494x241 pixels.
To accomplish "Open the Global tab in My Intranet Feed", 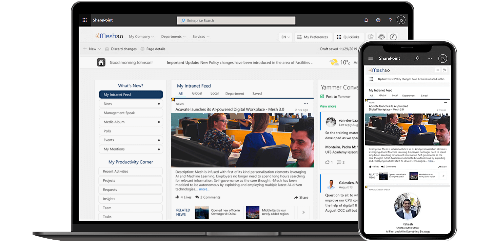I will 197,93.
